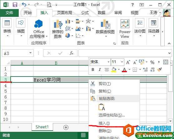174x139 pixels.
Task: Insert a radar chart
Action: point(88,21)
